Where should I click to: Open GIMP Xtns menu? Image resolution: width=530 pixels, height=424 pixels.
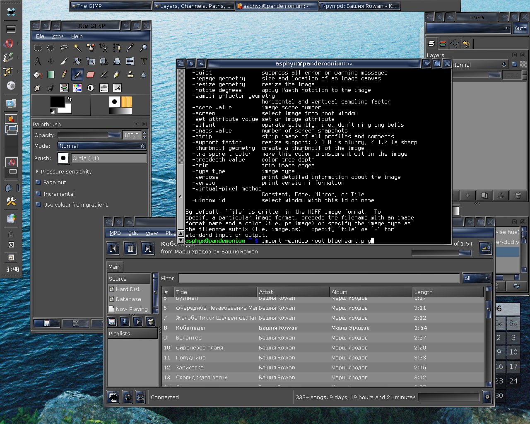[58, 36]
